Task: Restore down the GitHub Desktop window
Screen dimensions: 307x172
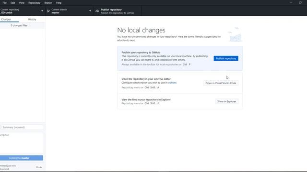Action: (x=300, y=3)
